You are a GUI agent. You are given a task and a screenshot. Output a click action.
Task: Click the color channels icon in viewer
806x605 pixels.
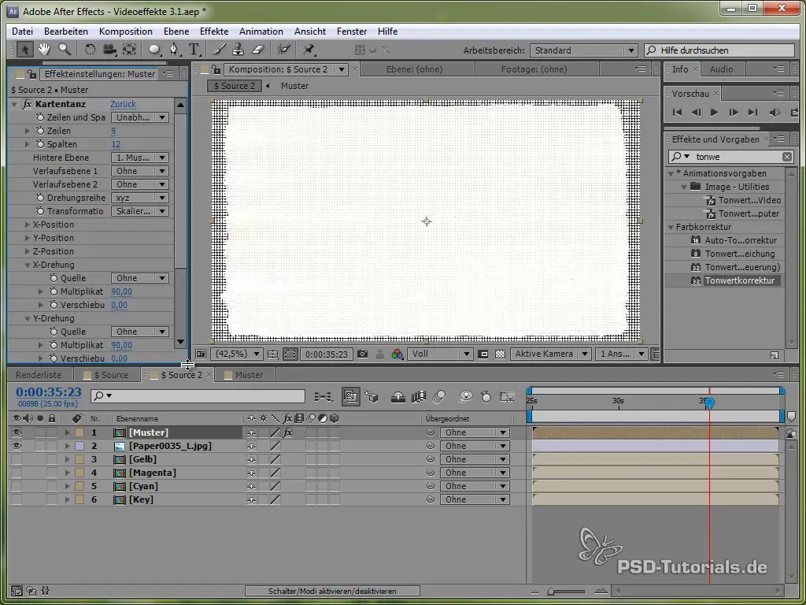397,354
